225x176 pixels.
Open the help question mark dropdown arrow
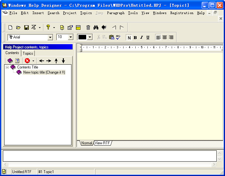coord(54,28)
